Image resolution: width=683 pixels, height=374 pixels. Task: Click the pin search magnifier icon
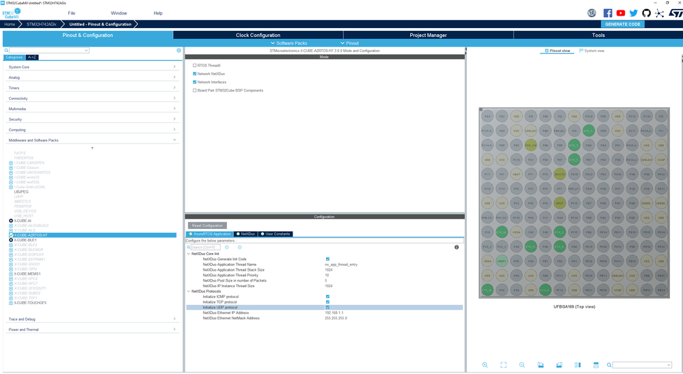[x=609, y=365]
